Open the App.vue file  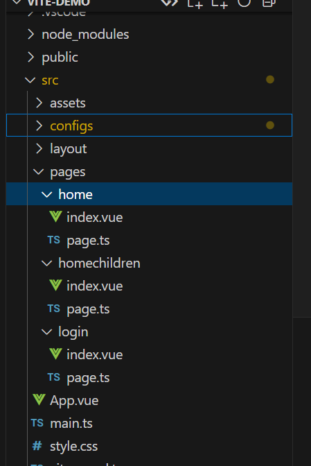click(150, 400)
